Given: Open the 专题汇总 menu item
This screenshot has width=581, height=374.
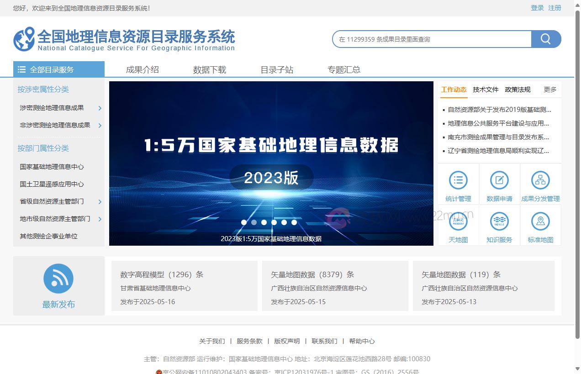Looking at the screenshot, I should (344, 69).
